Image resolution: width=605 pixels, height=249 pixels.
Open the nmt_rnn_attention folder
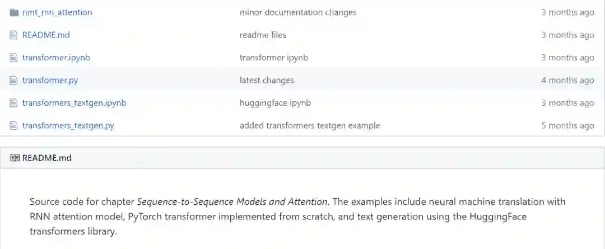(x=57, y=12)
